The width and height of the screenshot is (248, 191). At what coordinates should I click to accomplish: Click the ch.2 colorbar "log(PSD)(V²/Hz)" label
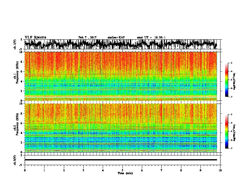234,133
